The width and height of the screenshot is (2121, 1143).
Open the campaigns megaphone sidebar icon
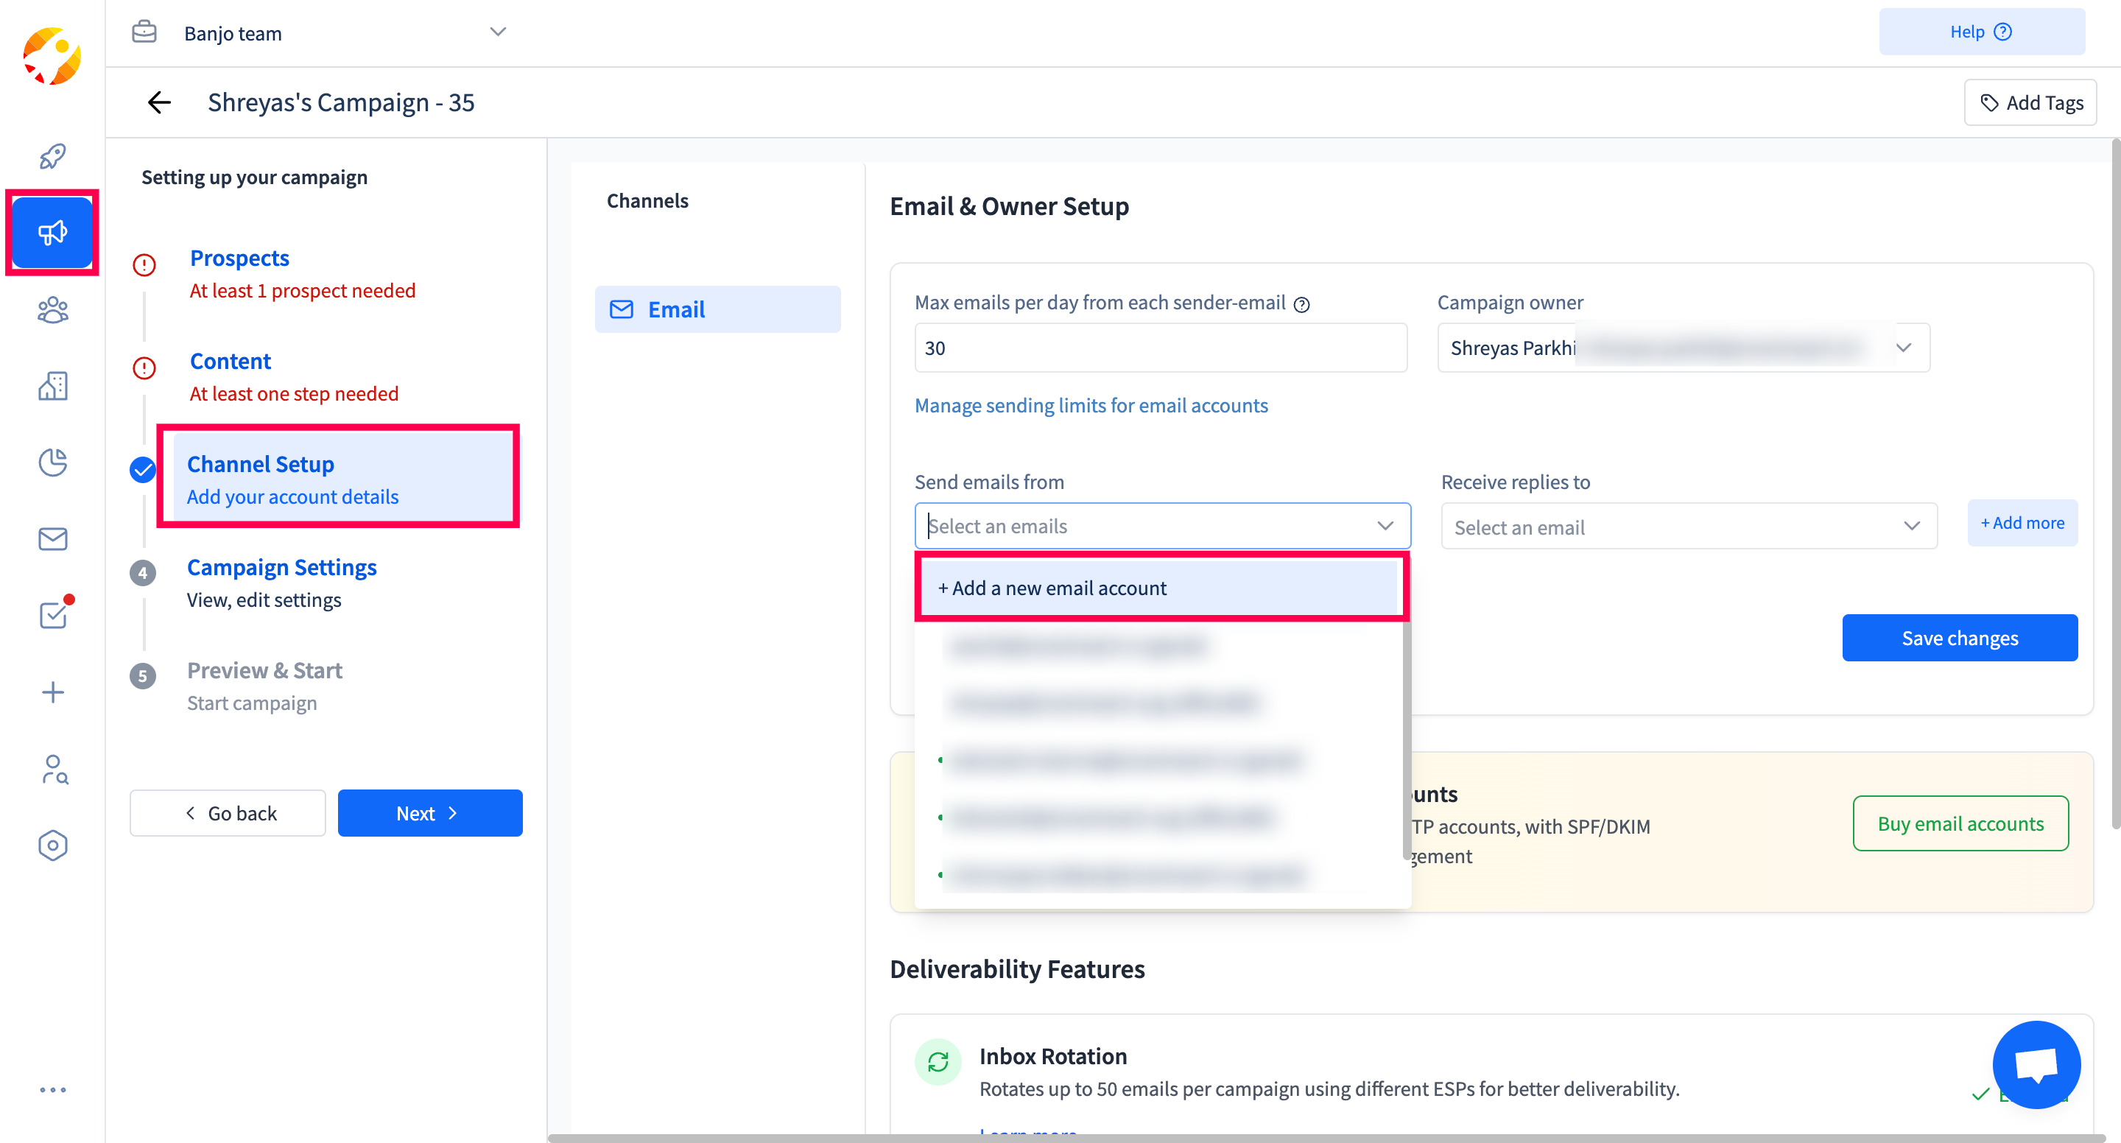pyautogui.click(x=53, y=232)
